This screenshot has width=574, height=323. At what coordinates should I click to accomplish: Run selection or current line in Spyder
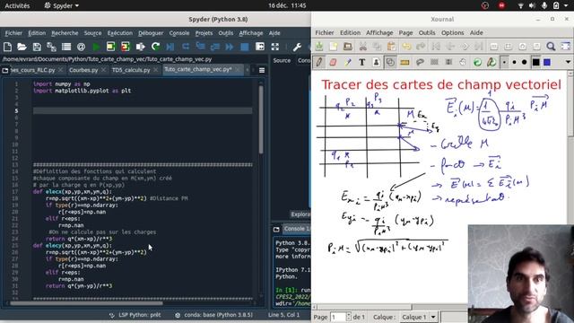click(x=140, y=47)
